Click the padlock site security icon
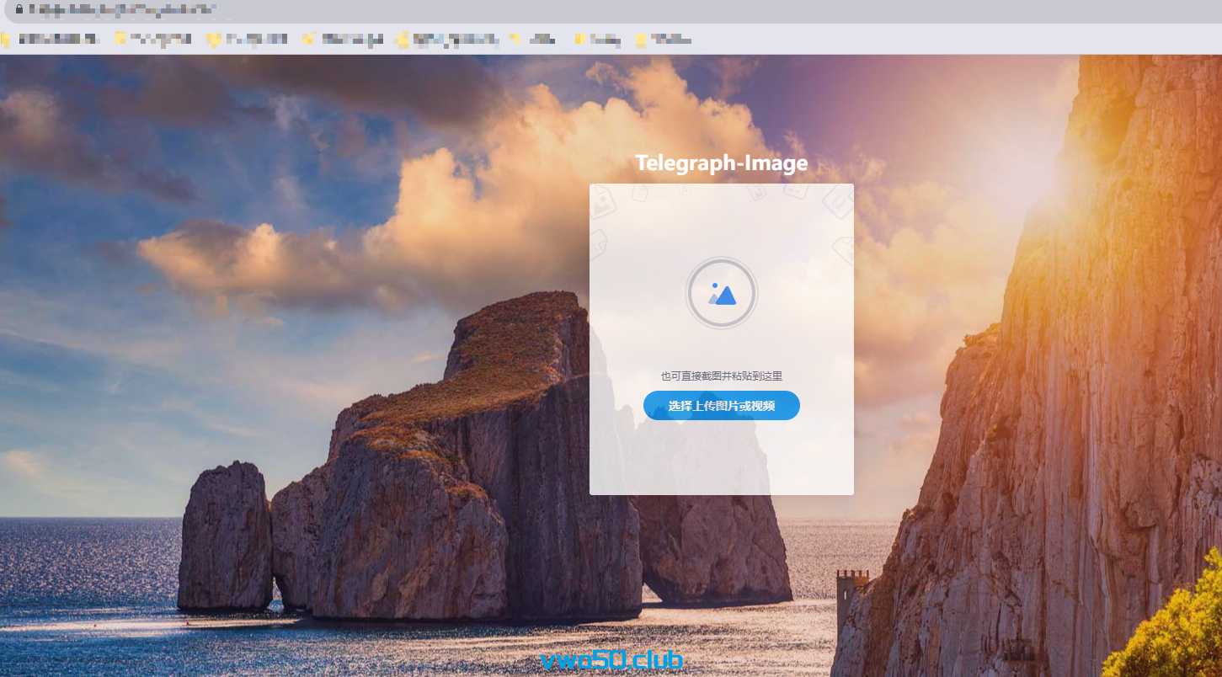The height and width of the screenshot is (677, 1222). point(19,9)
